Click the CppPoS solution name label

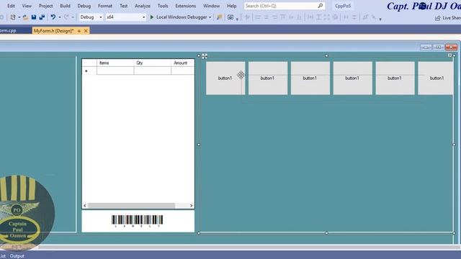tap(343, 6)
